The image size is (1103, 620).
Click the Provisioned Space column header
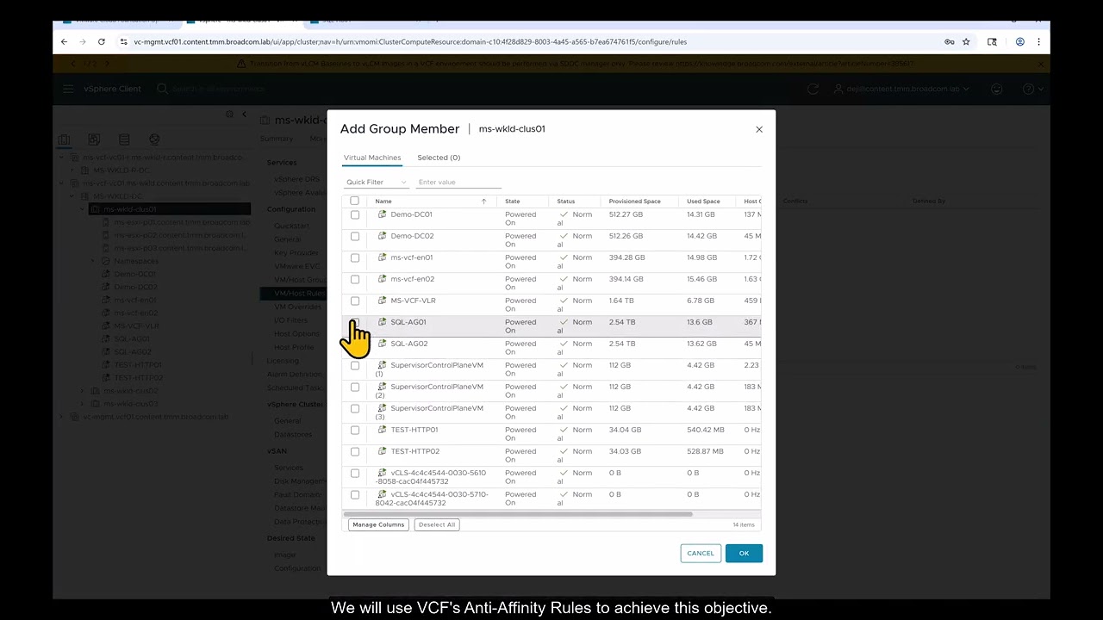point(635,201)
